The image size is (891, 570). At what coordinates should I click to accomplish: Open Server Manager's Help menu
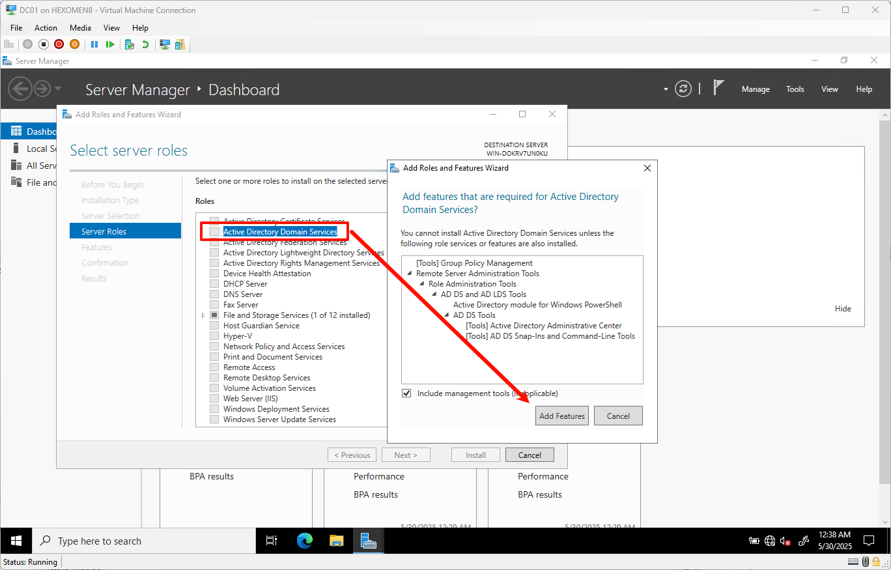(x=864, y=89)
